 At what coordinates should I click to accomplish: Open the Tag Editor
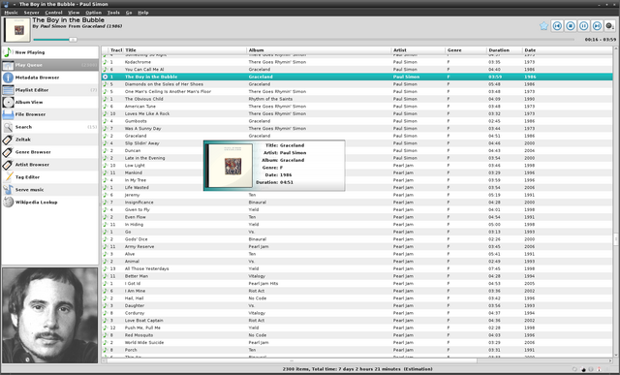(x=49, y=177)
